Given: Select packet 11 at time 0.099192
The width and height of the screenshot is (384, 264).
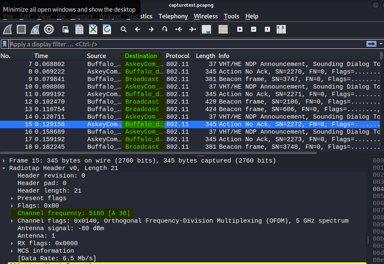Looking at the screenshot, I should click(x=190, y=94).
